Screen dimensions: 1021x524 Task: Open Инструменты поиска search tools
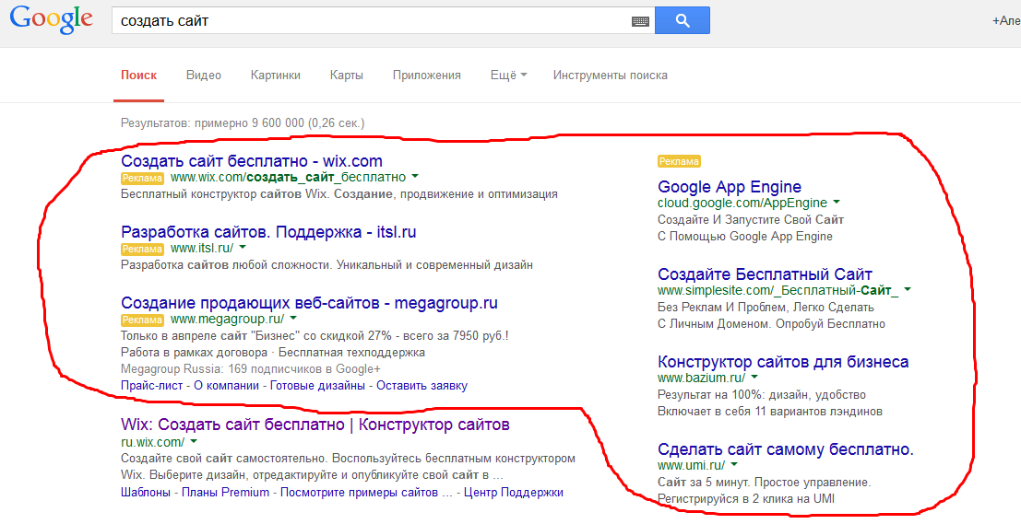point(610,76)
